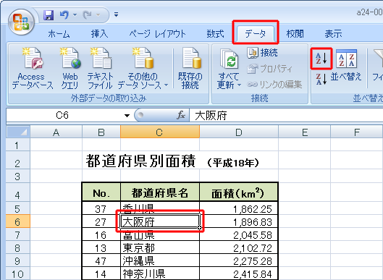Open the 表示 tab

(x=333, y=34)
